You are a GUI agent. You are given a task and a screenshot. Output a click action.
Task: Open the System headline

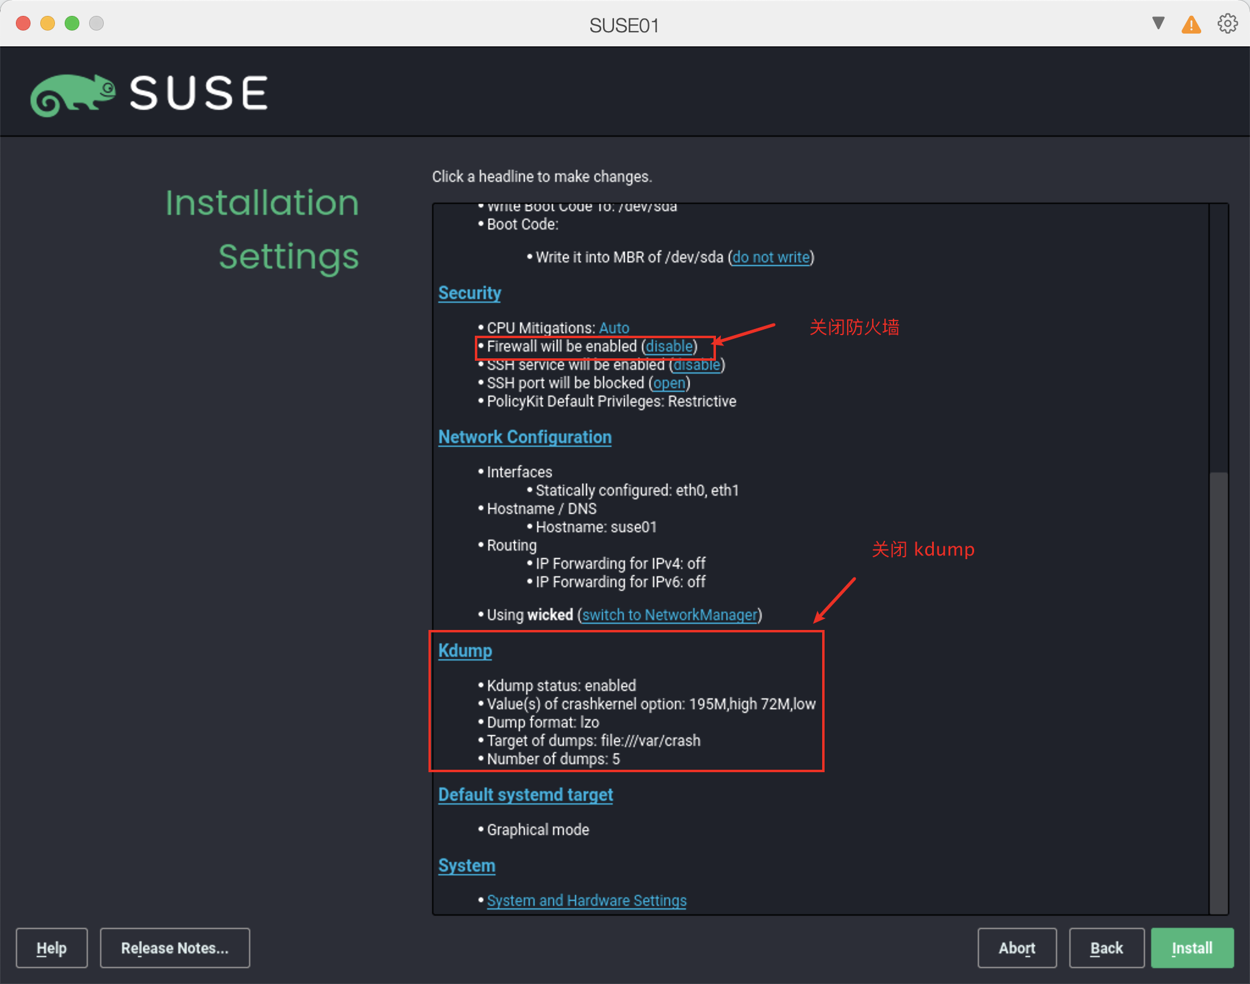466,866
